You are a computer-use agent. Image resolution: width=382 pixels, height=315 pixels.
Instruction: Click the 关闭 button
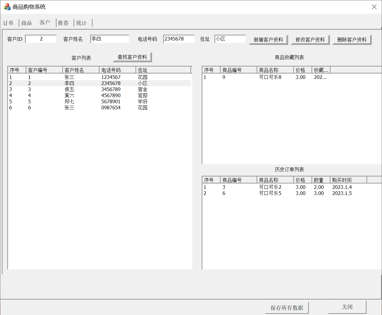[347, 307]
